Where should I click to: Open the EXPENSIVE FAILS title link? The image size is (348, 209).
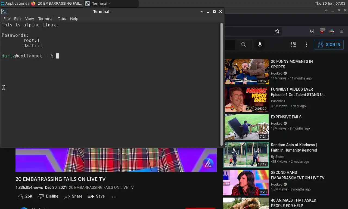click(286, 117)
